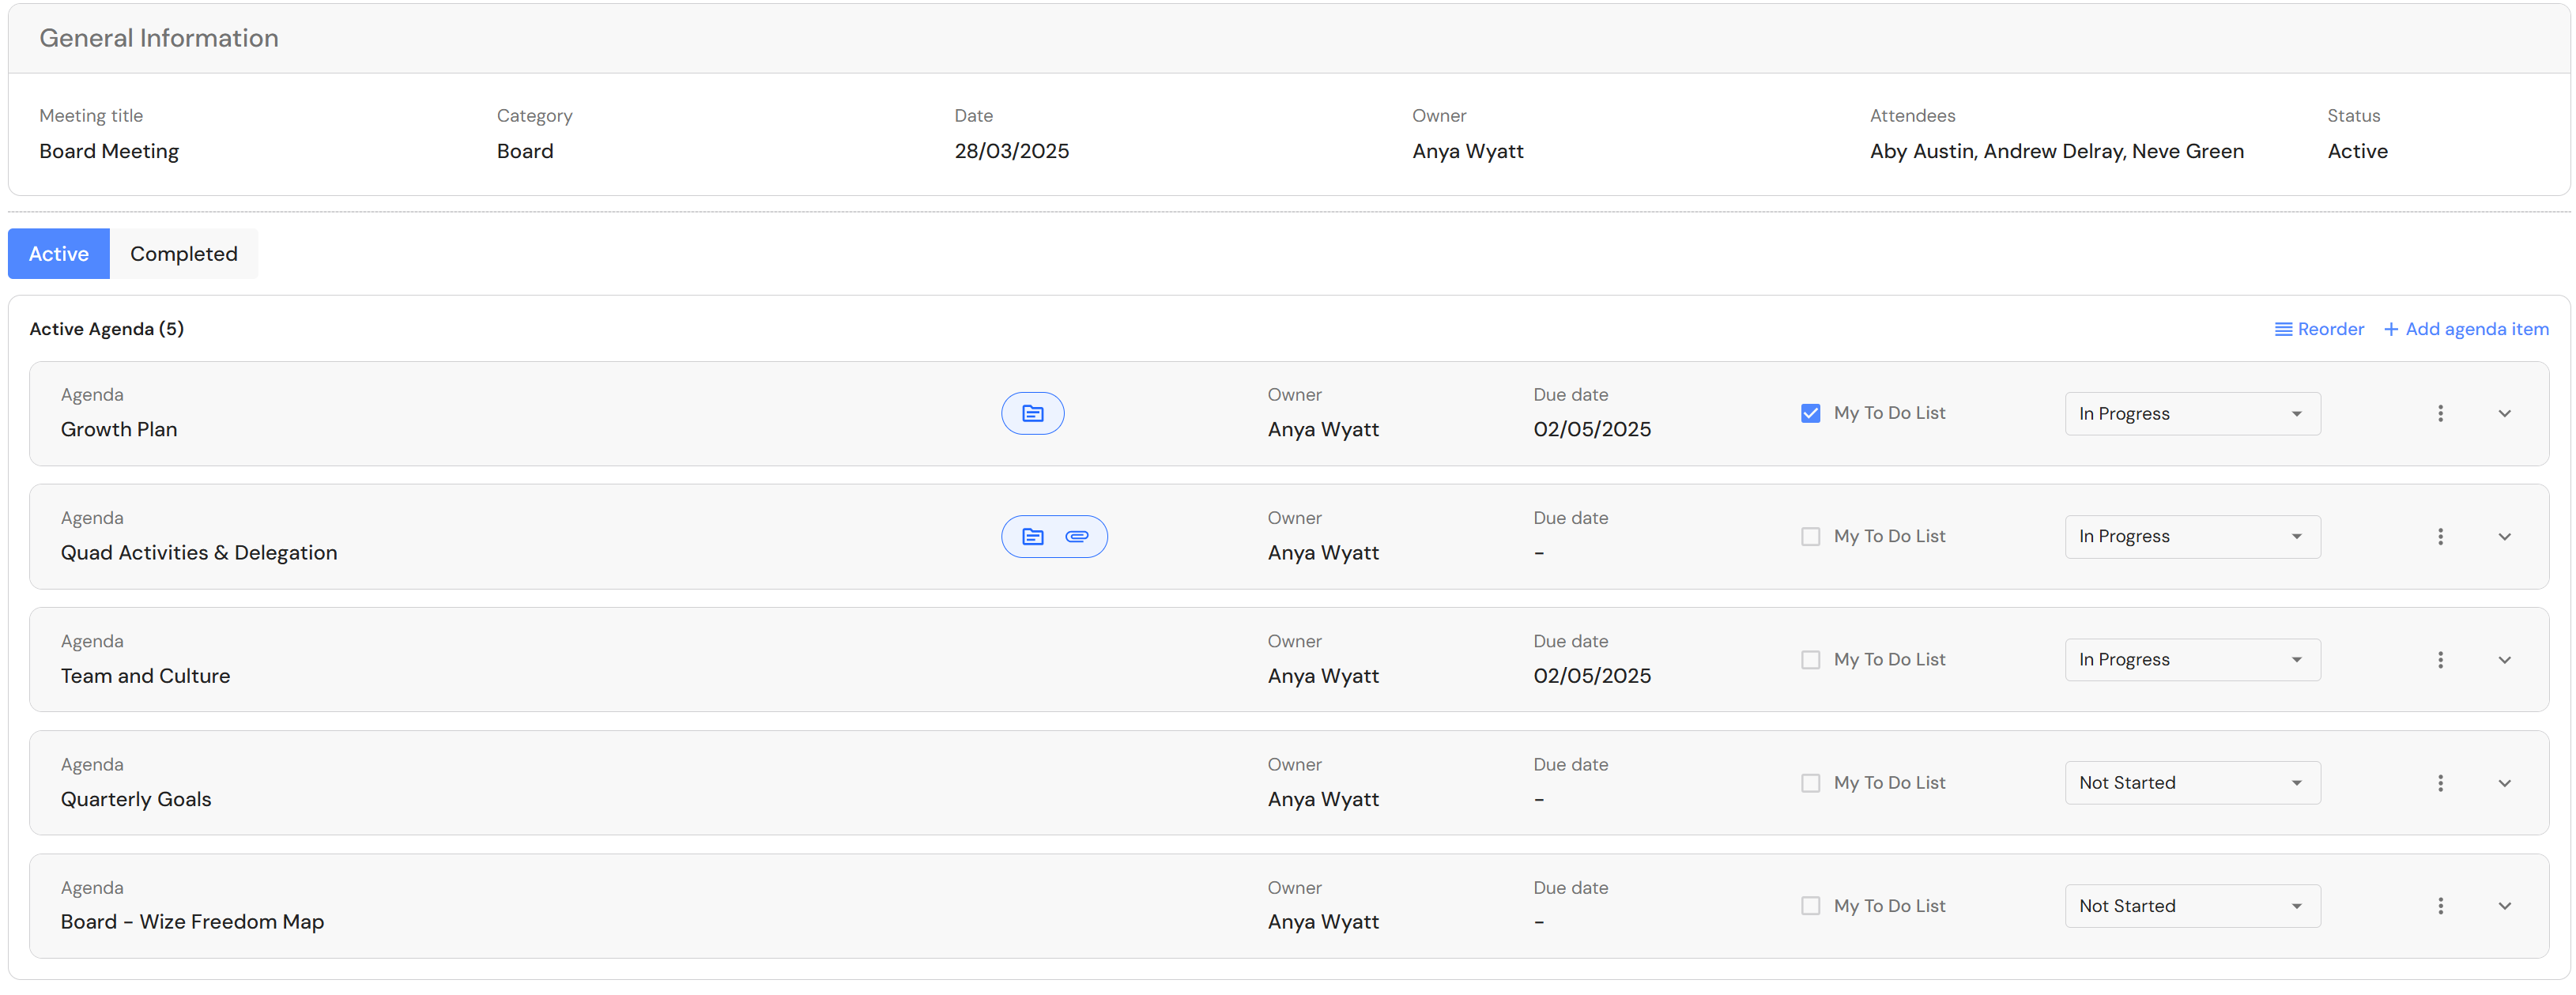Open status dropdown for Growth Plan
This screenshot has width=2576, height=995.
tap(2191, 414)
